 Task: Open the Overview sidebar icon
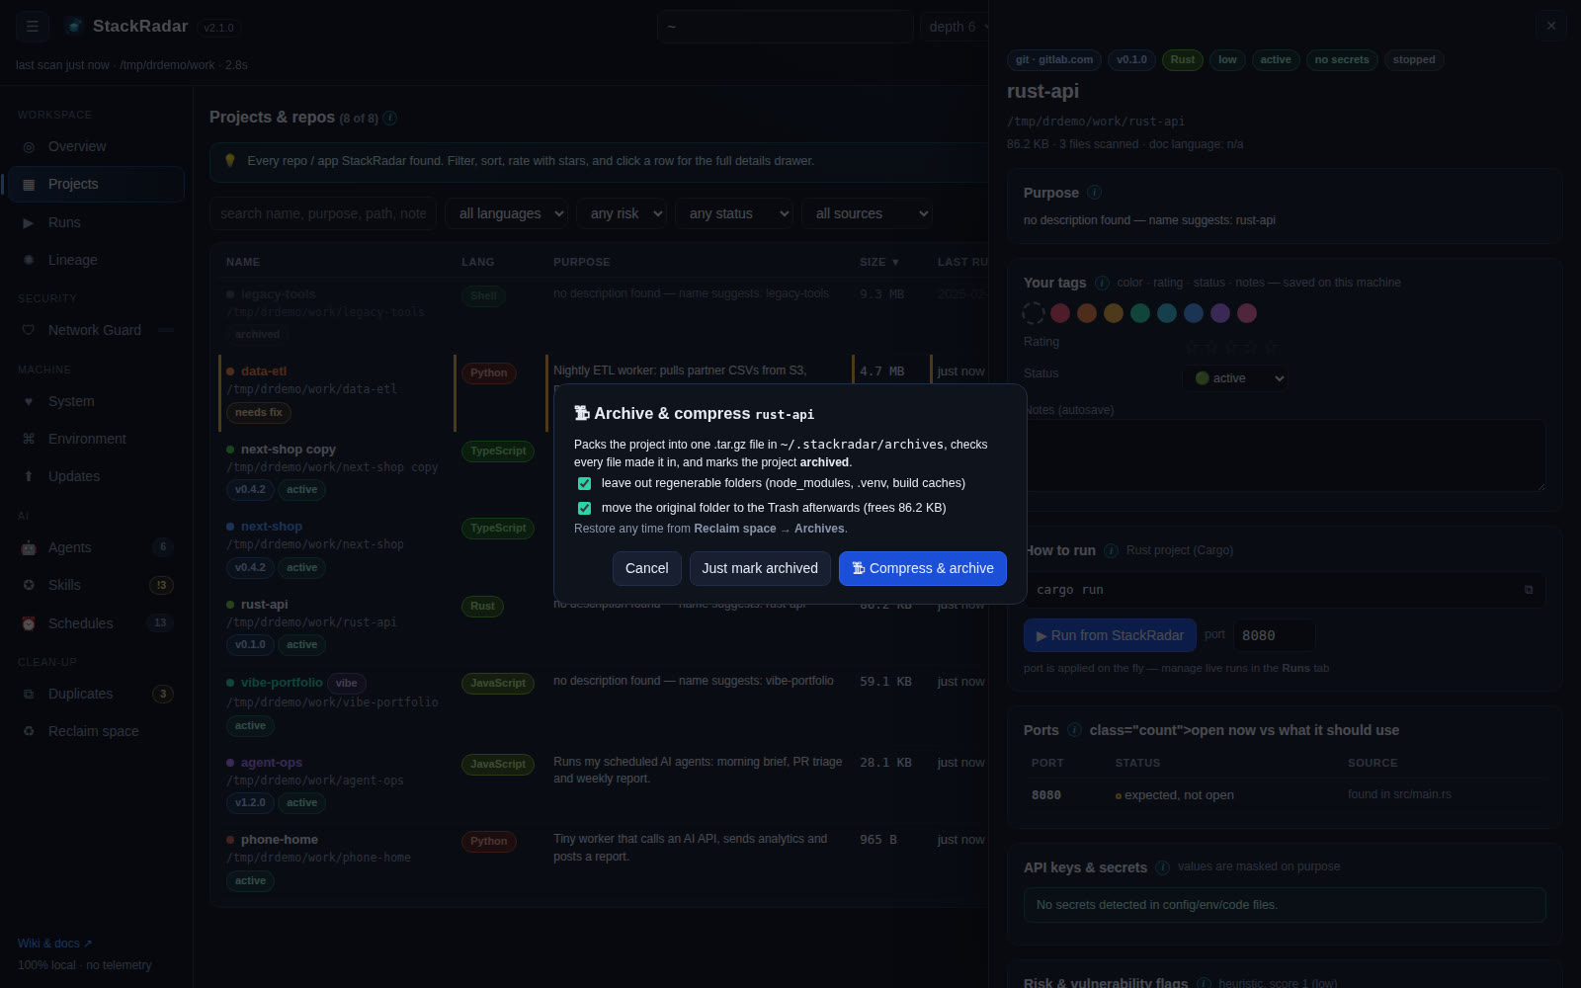pyautogui.click(x=29, y=147)
